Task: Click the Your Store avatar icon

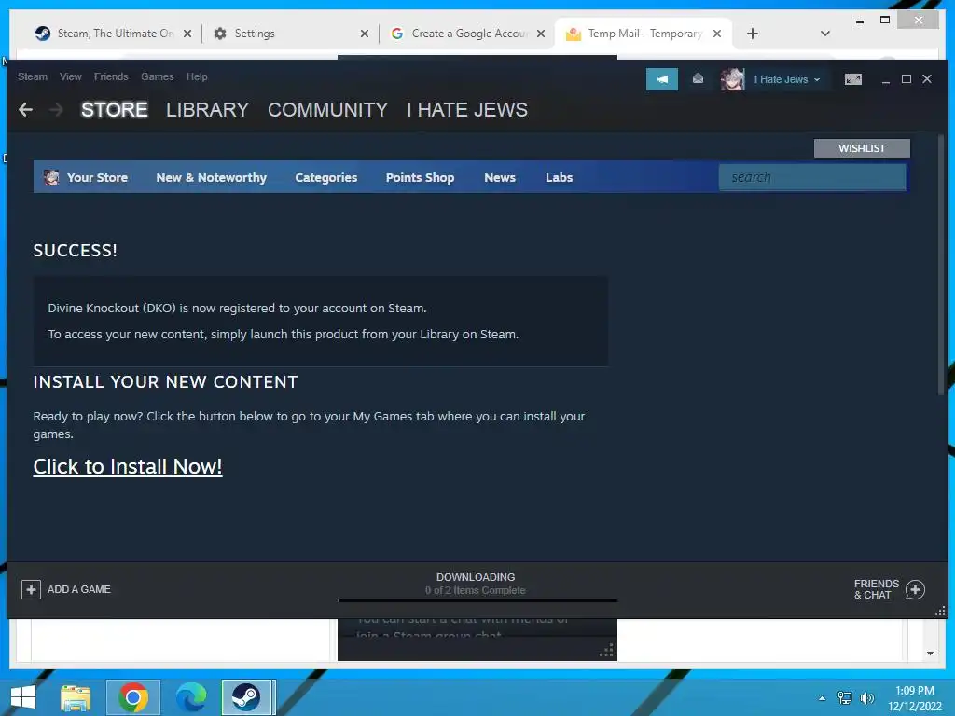Action: coord(52,177)
